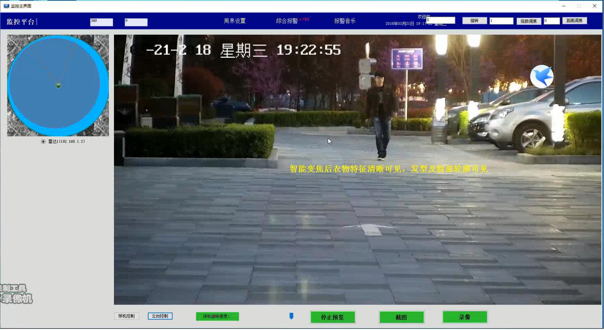Click the 距离调焦 distance focus button
Screen dimensions: 604x330
575,21
